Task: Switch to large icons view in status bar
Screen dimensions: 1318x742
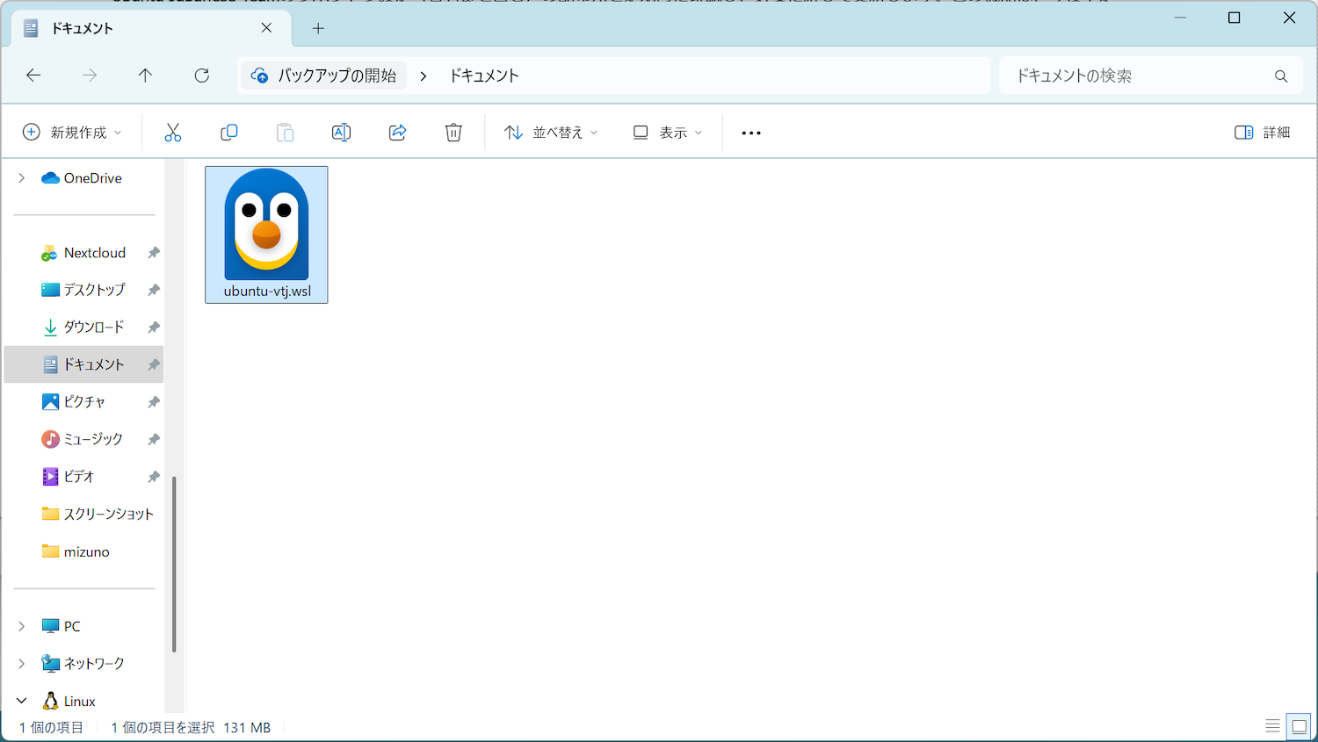Action: (x=1298, y=726)
